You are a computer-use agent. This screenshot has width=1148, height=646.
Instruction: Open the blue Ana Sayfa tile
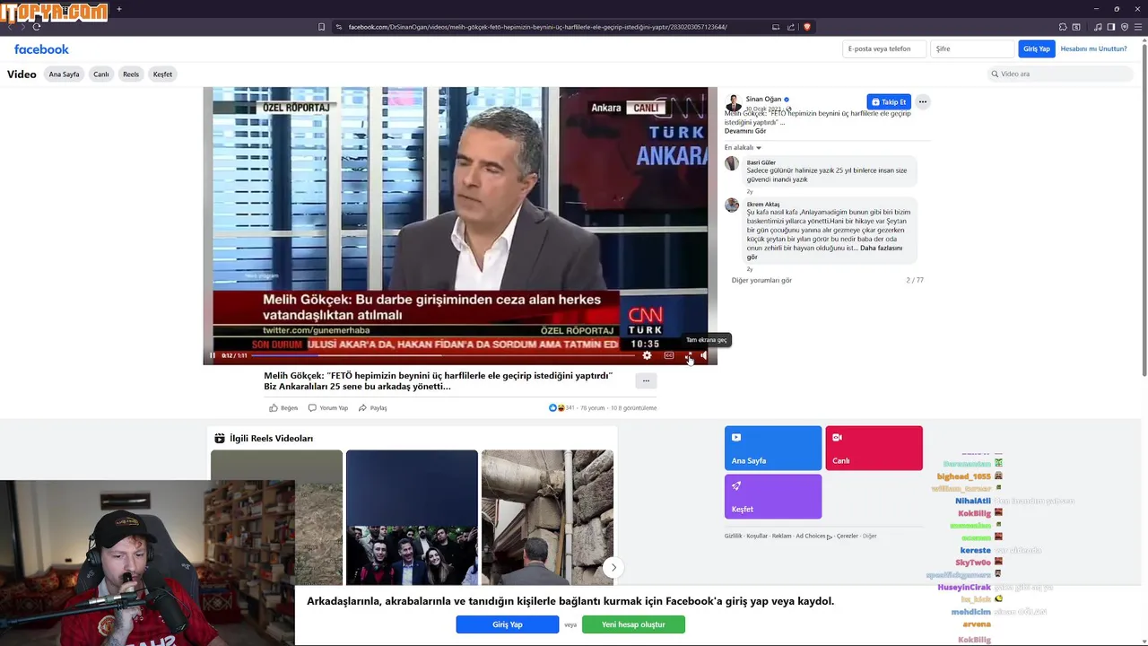tap(773, 448)
